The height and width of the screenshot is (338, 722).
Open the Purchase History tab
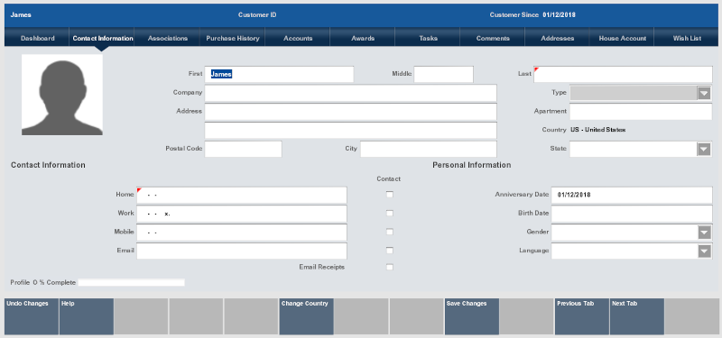(x=233, y=38)
